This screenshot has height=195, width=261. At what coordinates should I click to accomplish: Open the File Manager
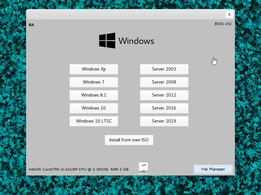[213, 169]
